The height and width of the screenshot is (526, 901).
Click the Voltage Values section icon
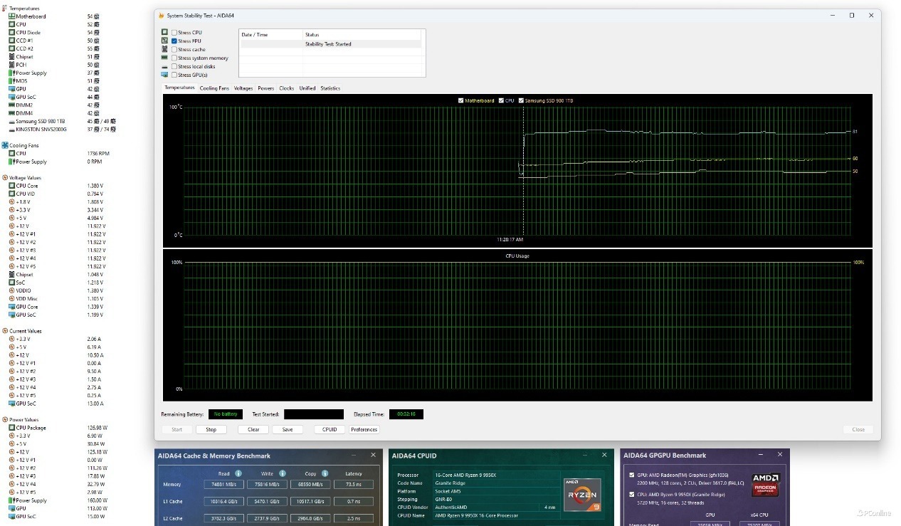(x=5, y=178)
